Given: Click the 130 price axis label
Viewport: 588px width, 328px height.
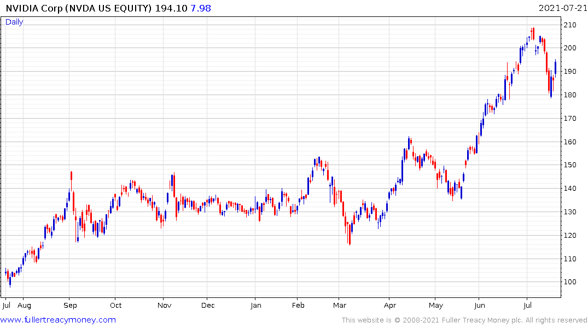Looking at the screenshot, I should point(570,212).
